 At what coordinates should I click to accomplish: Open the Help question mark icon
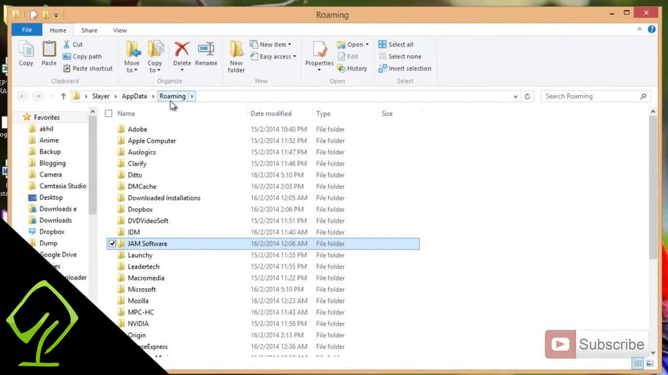tap(652, 29)
